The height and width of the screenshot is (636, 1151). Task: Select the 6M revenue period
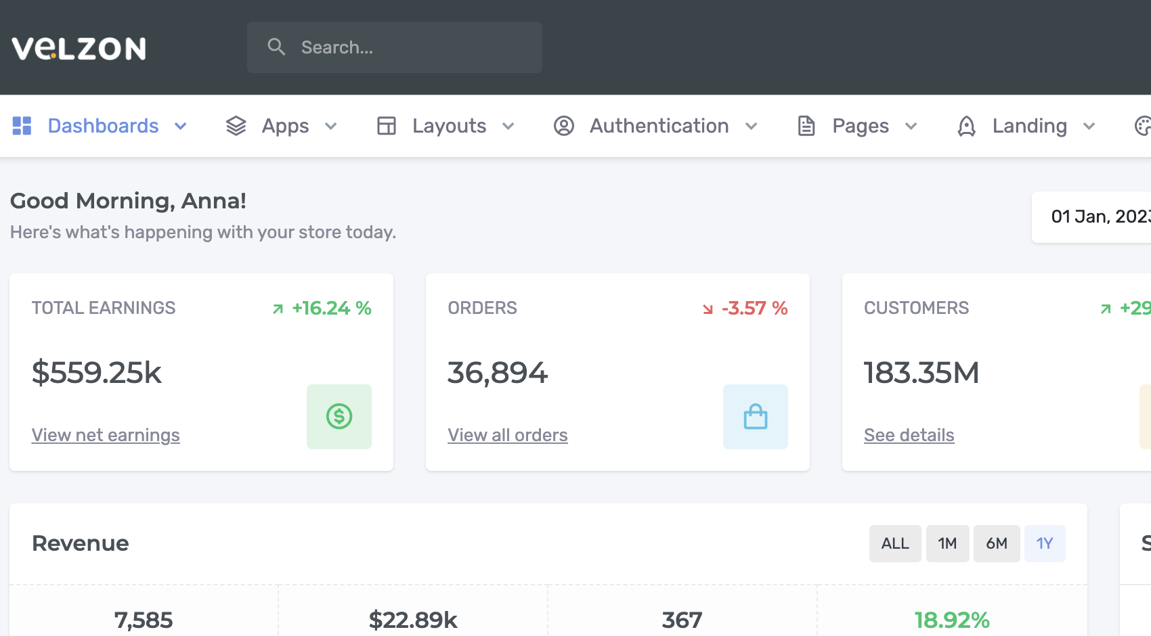click(997, 543)
